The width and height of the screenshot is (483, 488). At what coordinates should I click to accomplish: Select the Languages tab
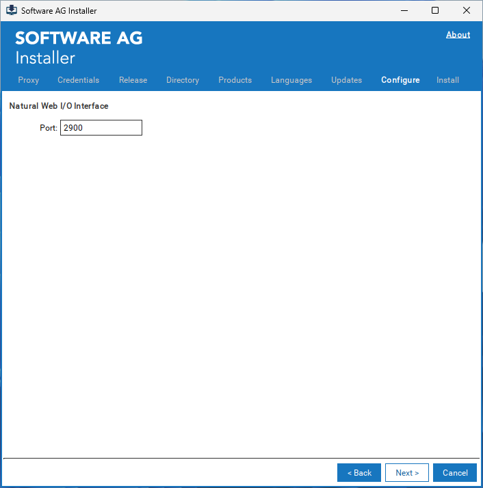(x=291, y=80)
